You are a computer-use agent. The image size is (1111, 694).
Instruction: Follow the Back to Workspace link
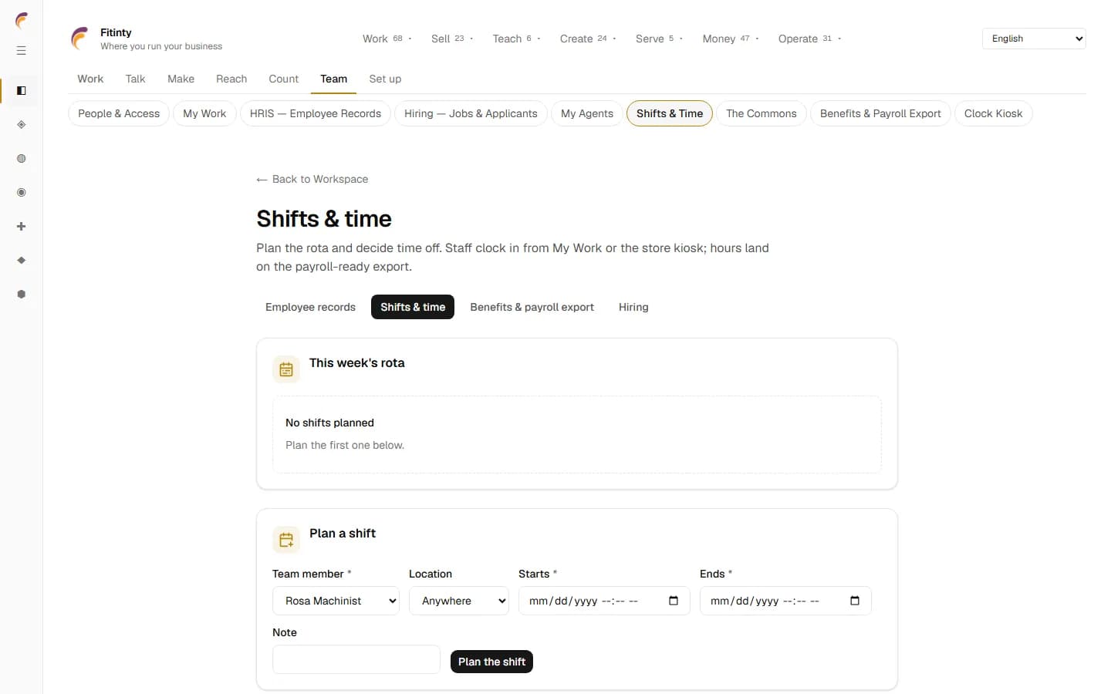[312, 179]
